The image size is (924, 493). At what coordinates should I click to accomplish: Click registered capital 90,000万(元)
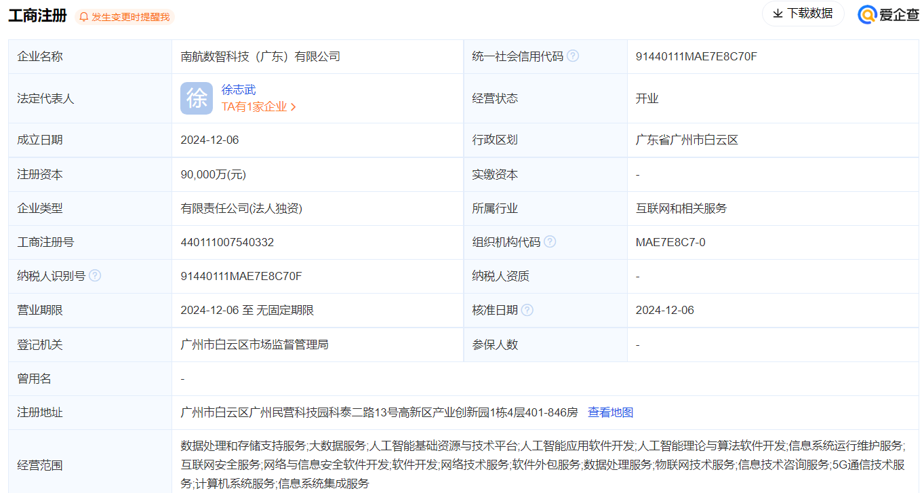click(213, 174)
